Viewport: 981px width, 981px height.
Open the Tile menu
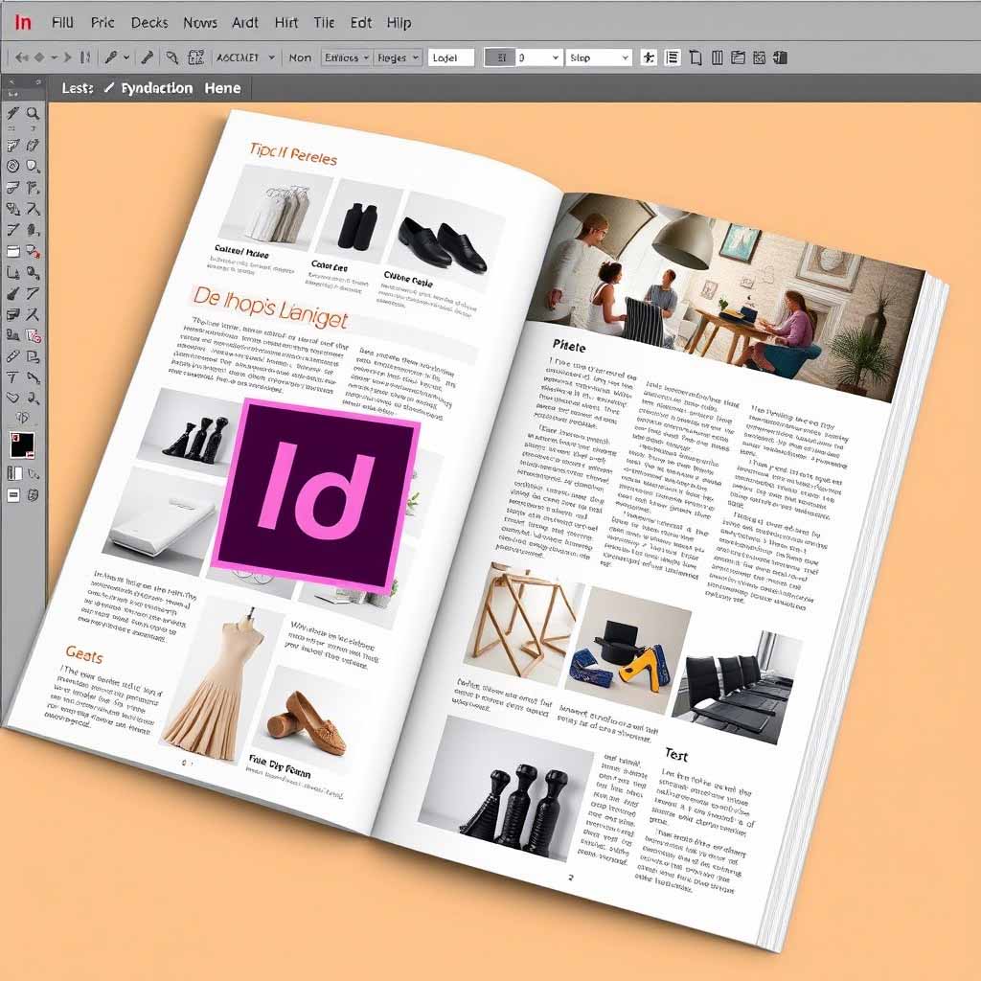[x=324, y=23]
